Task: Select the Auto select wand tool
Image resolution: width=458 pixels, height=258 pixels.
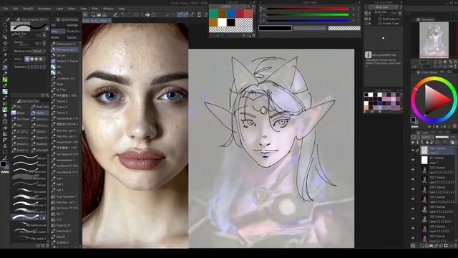Action: click(5, 55)
